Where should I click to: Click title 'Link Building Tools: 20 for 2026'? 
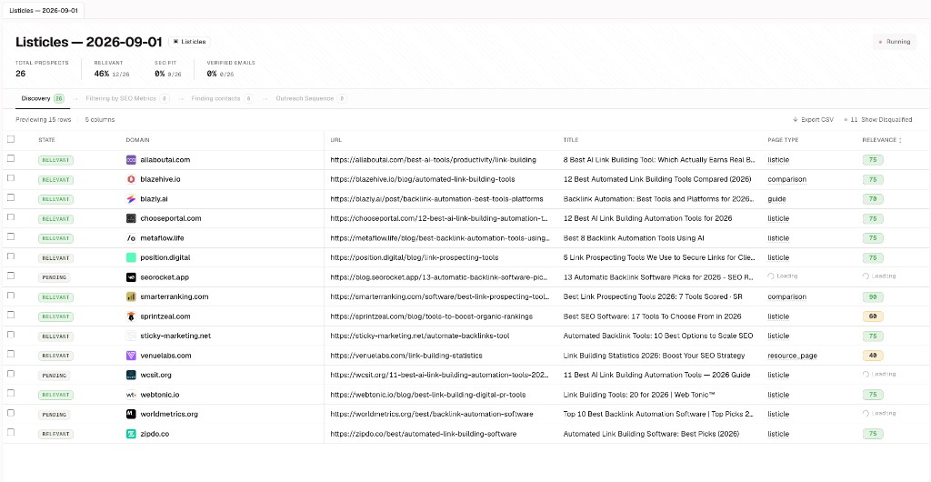pos(639,395)
